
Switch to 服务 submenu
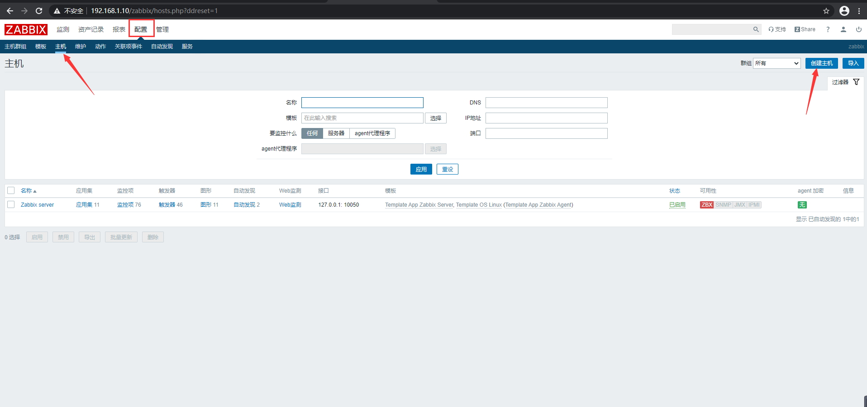click(x=187, y=47)
